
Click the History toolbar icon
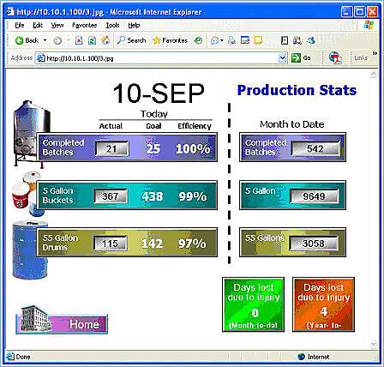(198, 40)
